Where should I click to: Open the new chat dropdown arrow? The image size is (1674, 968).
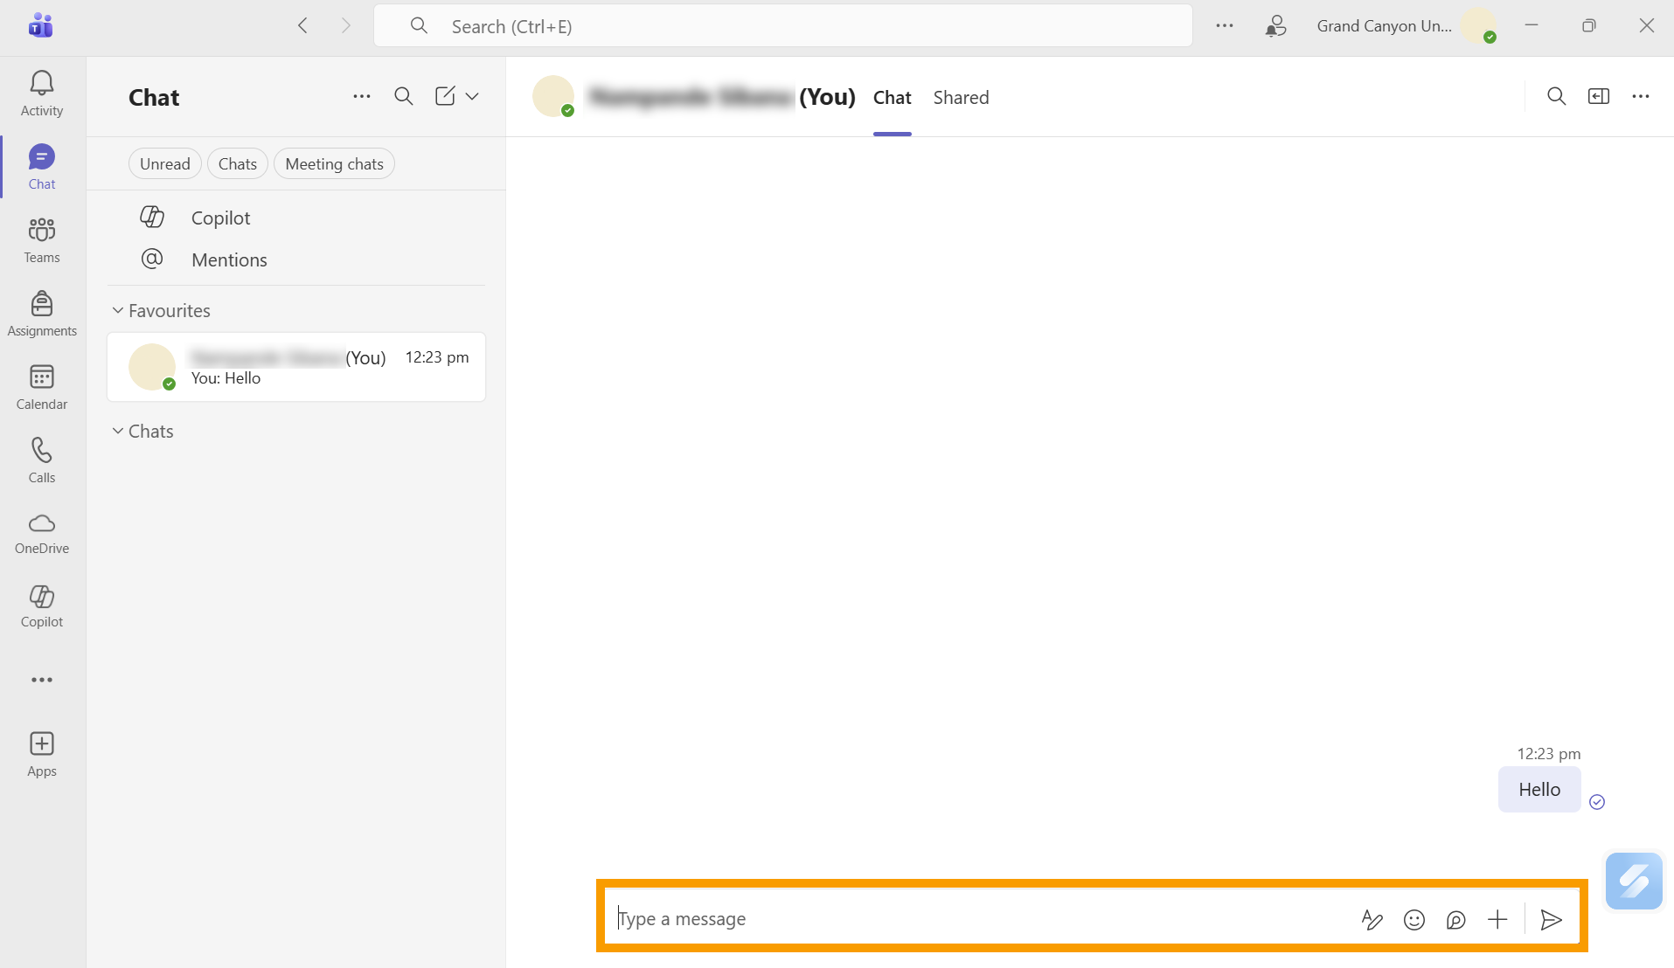point(472,96)
